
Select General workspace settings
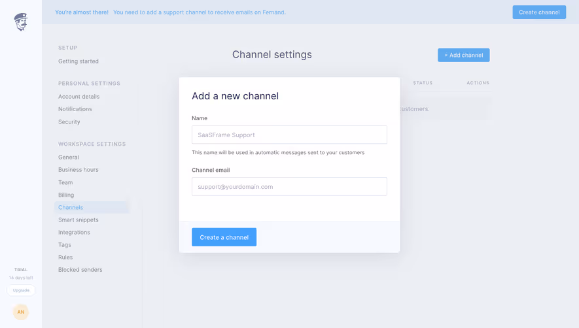68,157
